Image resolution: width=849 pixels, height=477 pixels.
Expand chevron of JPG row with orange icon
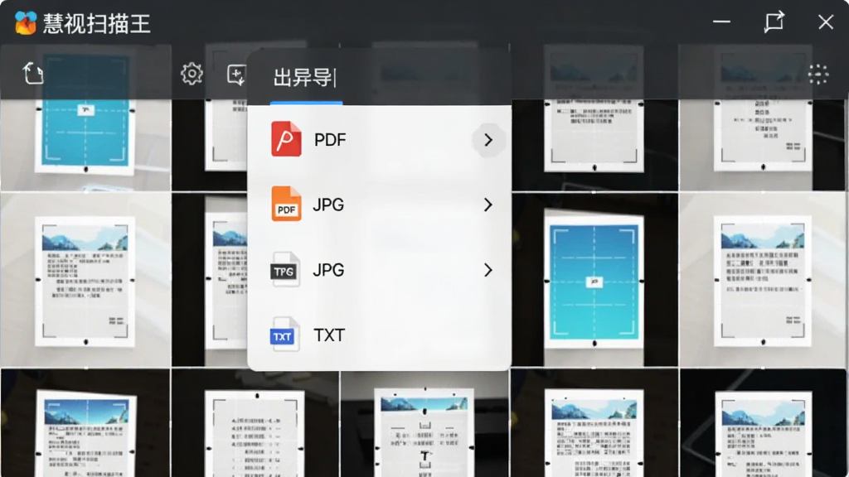click(x=488, y=205)
